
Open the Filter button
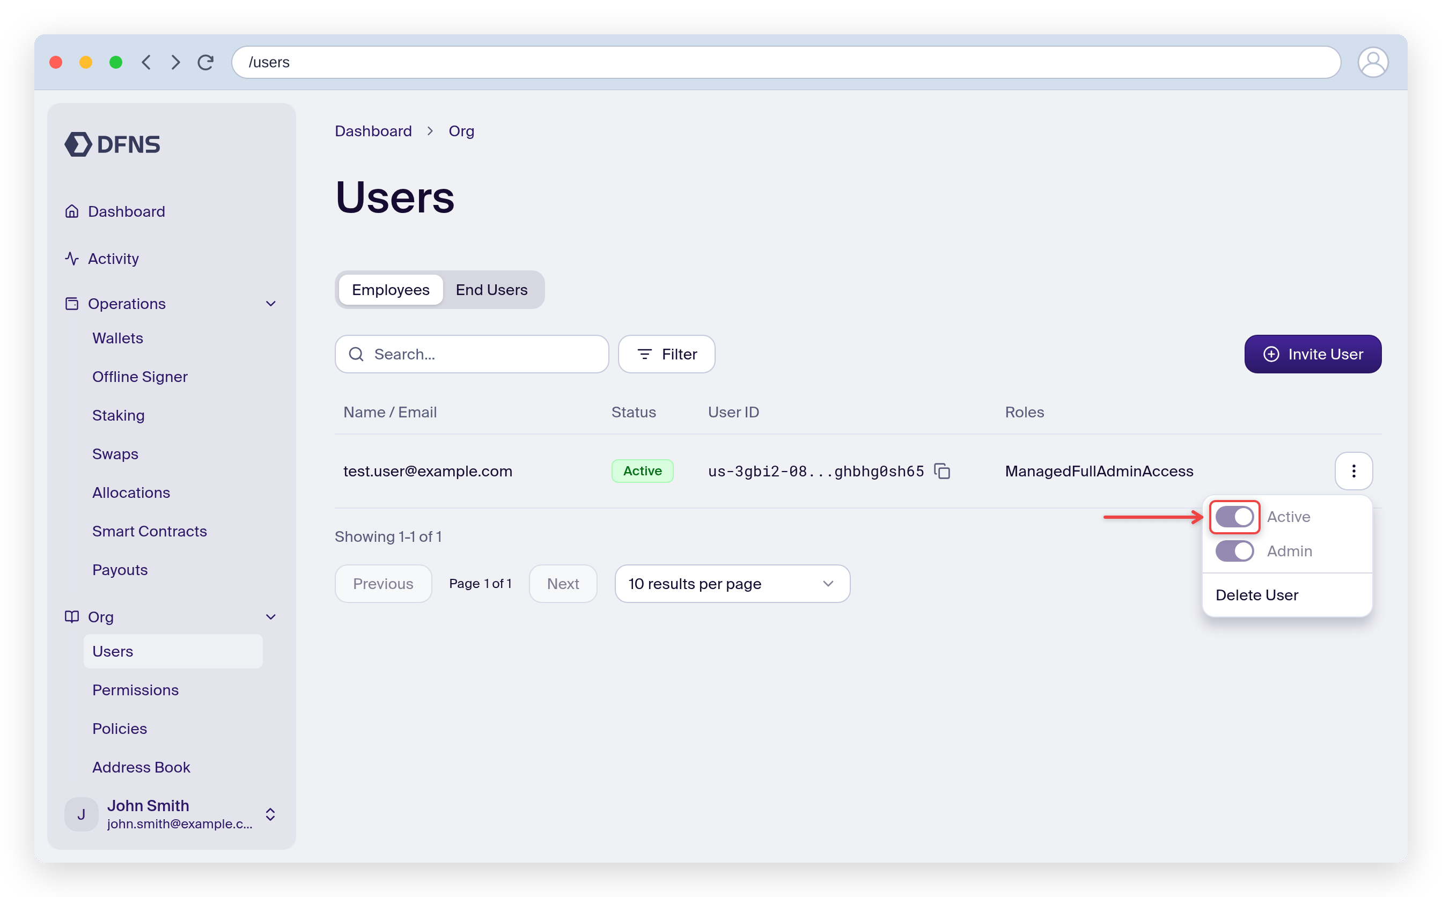tap(667, 354)
